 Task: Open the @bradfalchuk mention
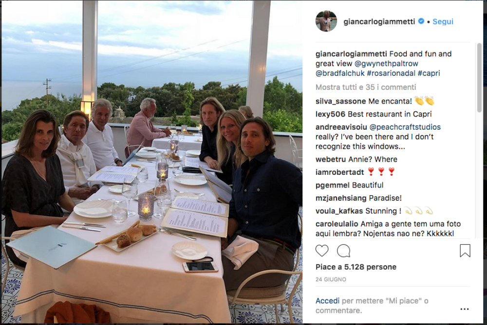coord(340,73)
